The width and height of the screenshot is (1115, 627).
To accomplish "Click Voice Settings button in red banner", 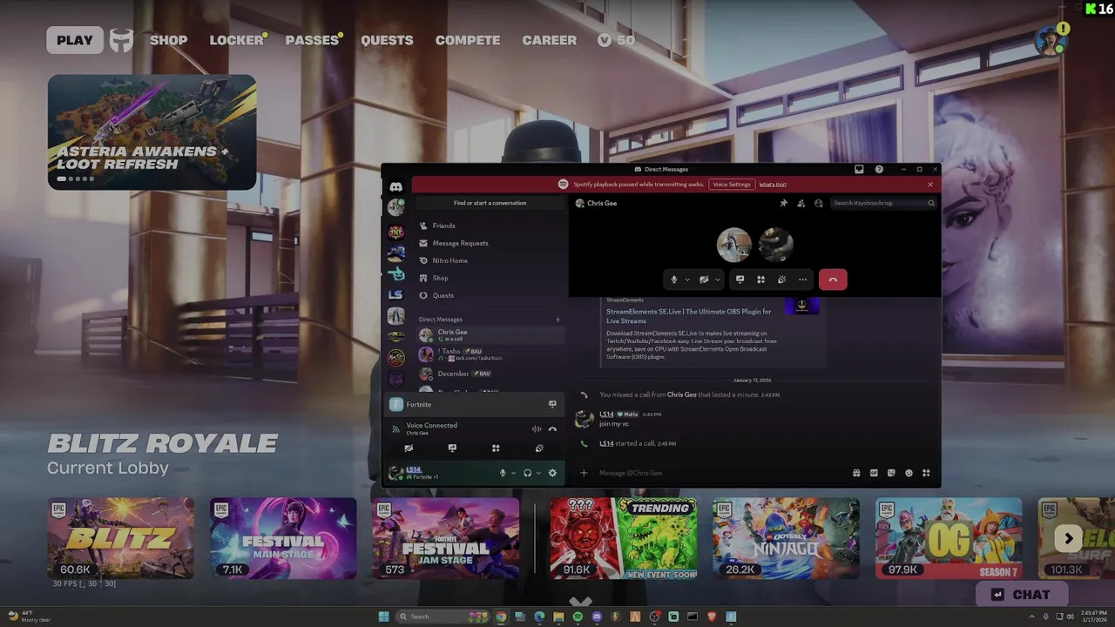I will coord(732,185).
